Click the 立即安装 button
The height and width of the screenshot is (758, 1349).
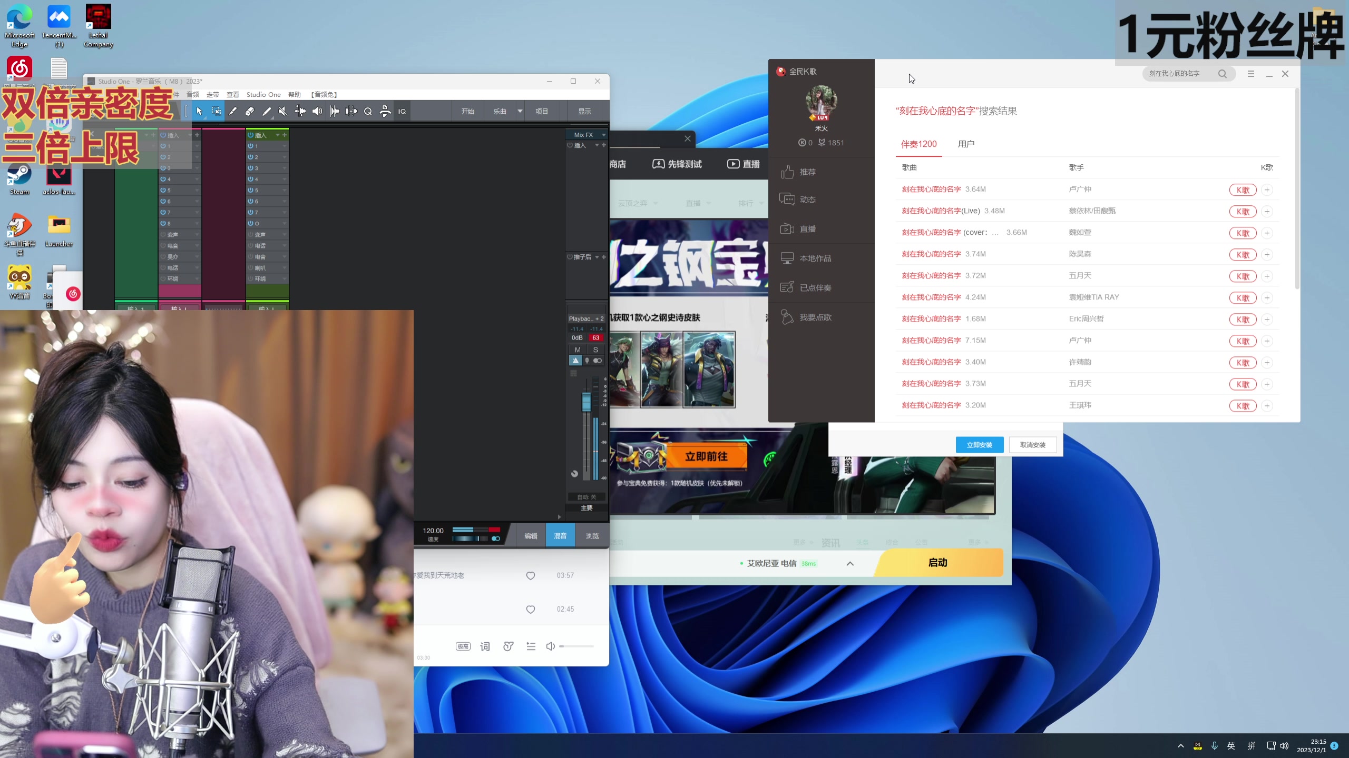[979, 445]
